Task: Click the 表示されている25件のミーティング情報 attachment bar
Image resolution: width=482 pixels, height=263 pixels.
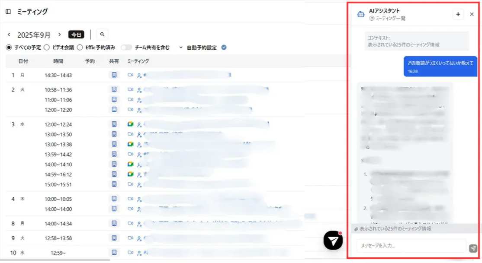Action: coord(415,228)
